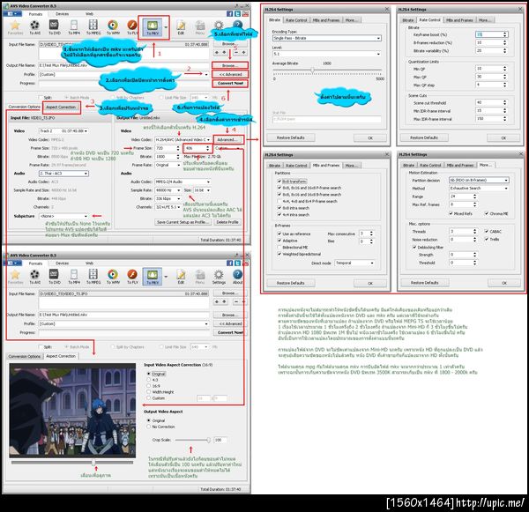Open Conversion Options tab in lower window
The height and width of the screenshot is (512, 529).
point(25,356)
